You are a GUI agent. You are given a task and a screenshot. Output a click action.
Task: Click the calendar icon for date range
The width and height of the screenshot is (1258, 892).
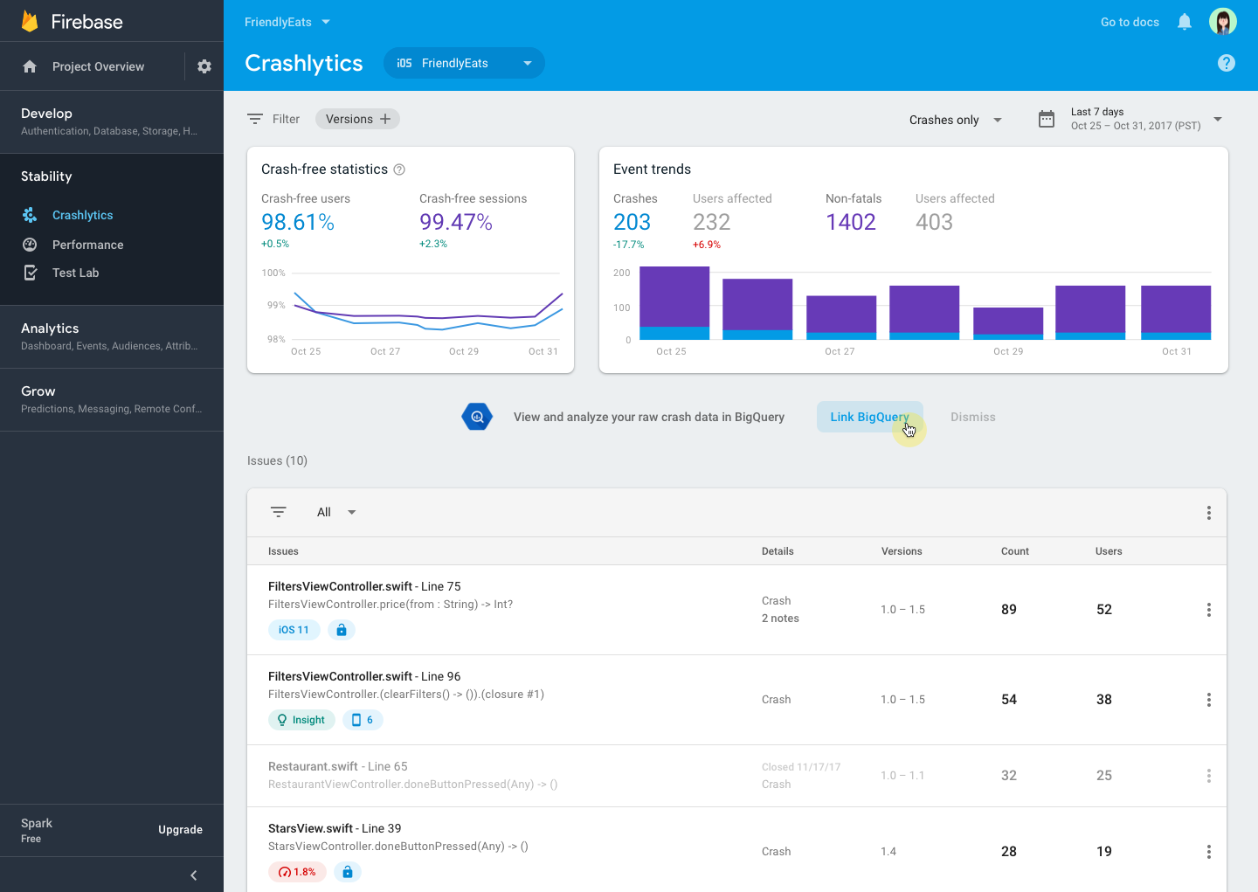click(1046, 119)
